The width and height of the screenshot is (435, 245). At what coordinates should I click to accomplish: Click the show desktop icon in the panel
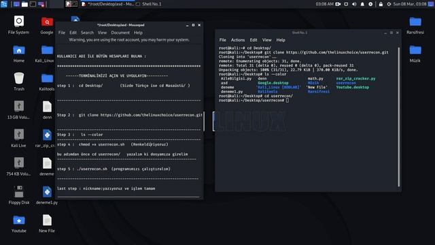coord(16,4)
